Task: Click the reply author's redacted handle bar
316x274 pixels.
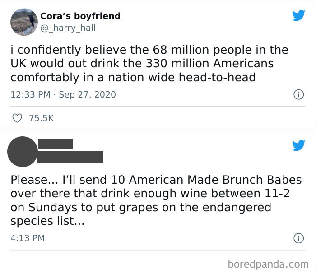Action: [70, 157]
